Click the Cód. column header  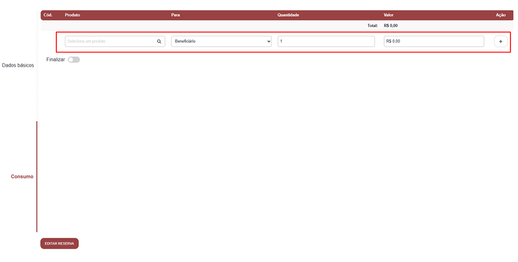point(48,15)
